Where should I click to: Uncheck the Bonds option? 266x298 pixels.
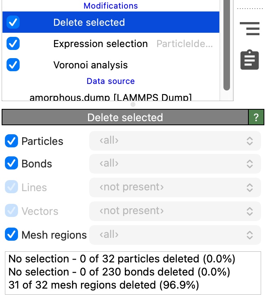coord(11,164)
